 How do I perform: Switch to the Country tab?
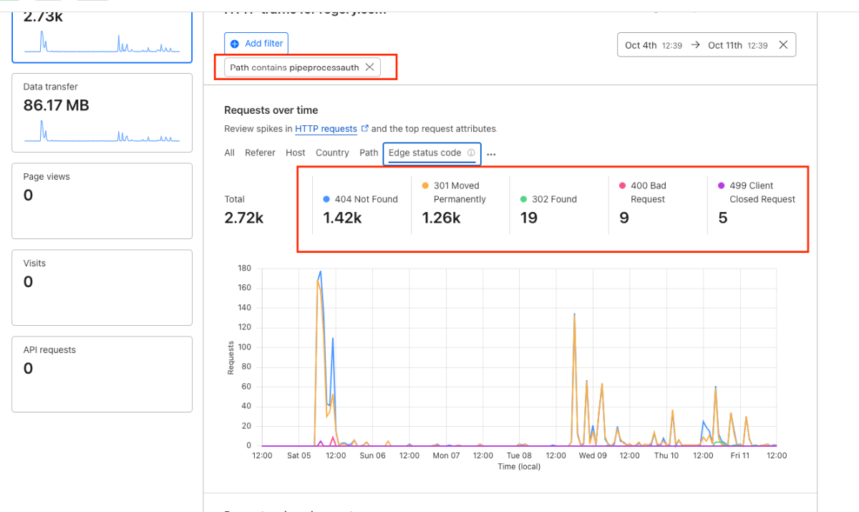coord(332,153)
